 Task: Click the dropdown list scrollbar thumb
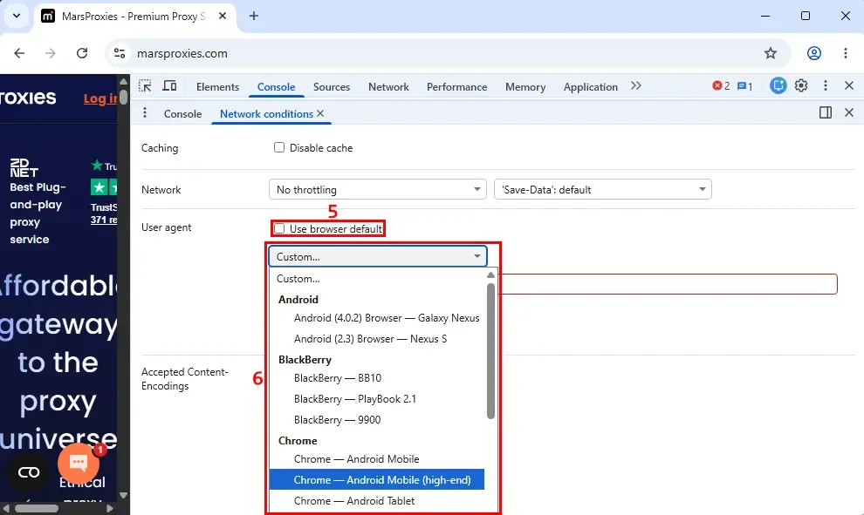coord(490,351)
